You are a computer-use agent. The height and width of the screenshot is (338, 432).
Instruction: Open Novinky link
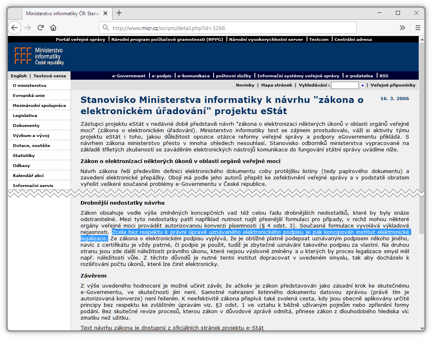point(245,85)
